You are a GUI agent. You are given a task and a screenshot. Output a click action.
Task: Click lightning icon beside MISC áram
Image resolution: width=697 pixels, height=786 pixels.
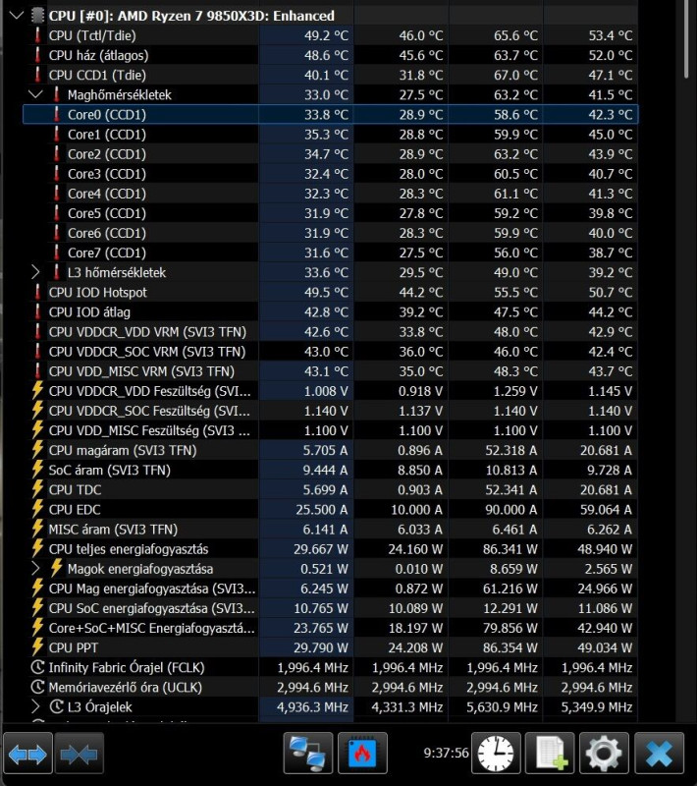[37, 529]
